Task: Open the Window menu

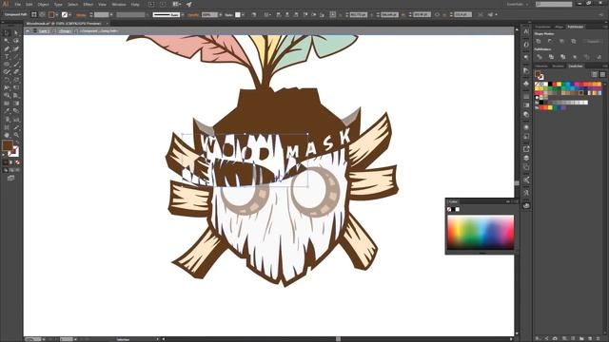Action: 119,4
